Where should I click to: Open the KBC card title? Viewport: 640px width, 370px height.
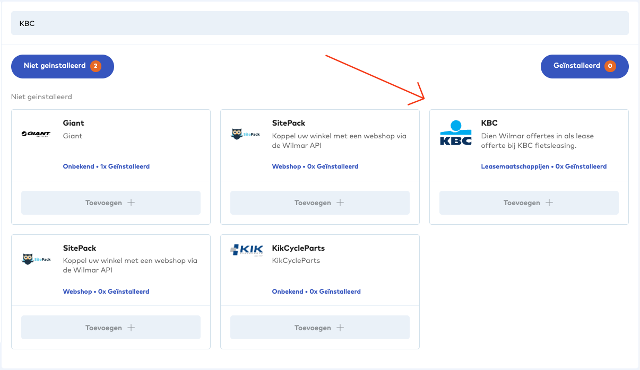(489, 123)
